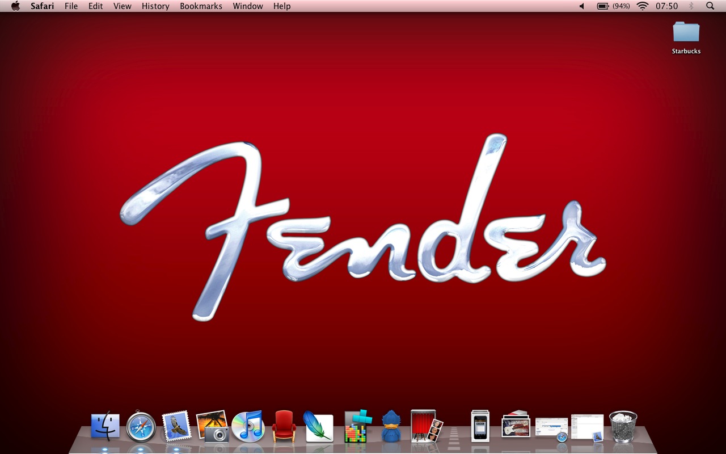Image resolution: width=726 pixels, height=454 pixels.
Task: Click the 07:50 clock in the menu bar
Action: tap(666, 6)
